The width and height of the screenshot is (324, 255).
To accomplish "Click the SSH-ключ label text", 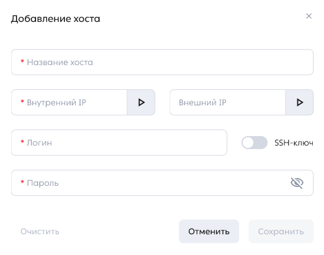I will (x=294, y=143).
